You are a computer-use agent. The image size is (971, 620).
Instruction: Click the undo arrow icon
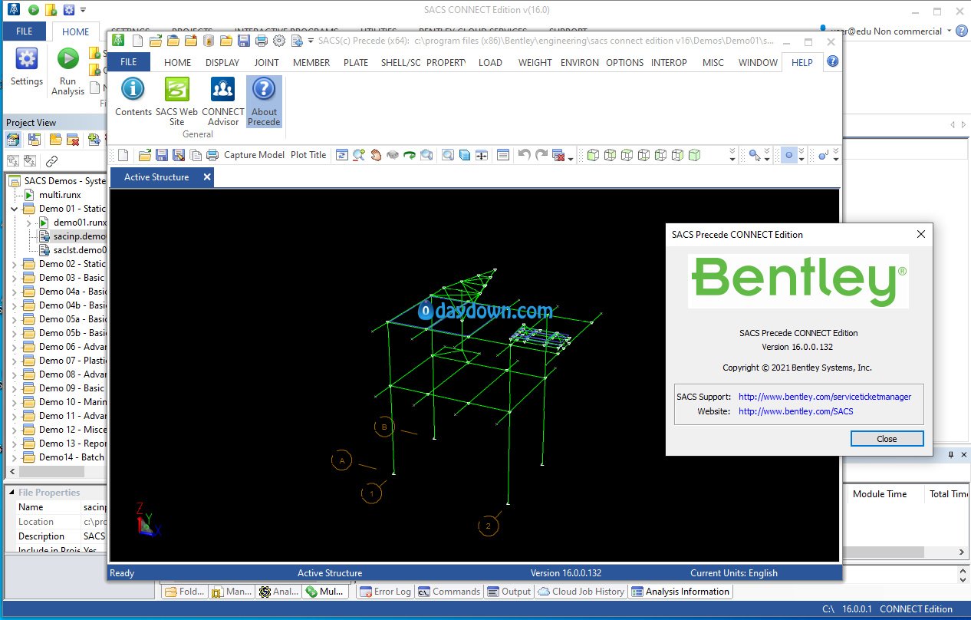click(x=525, y=155)
